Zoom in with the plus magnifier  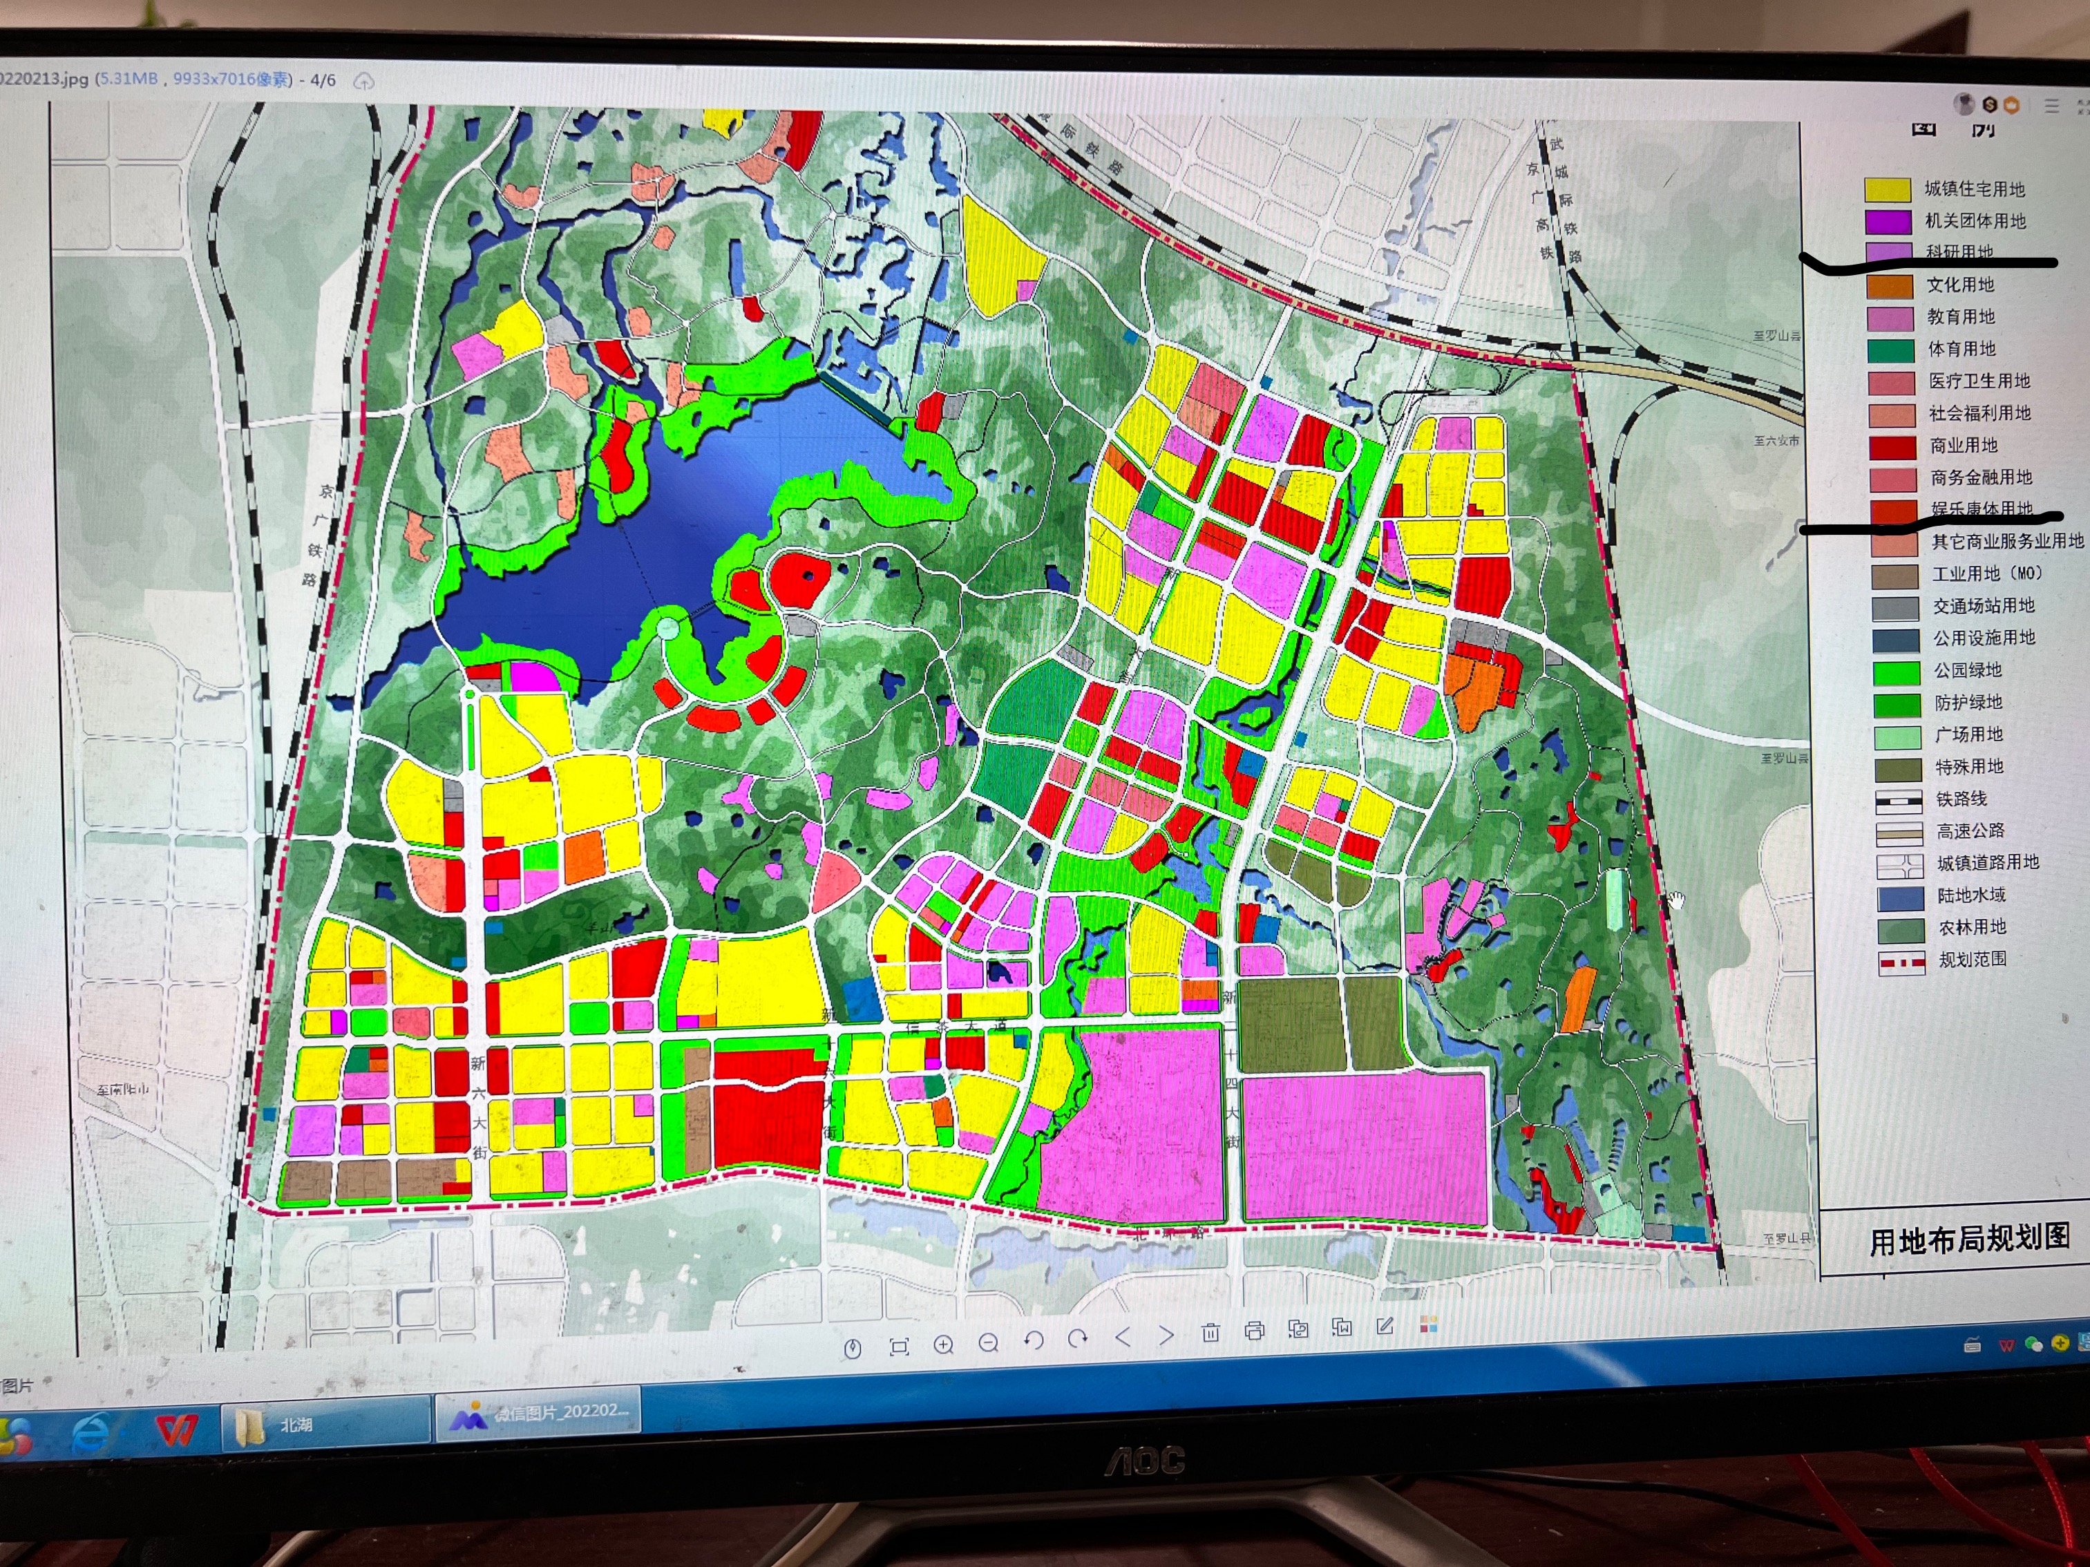(943, 1344)
